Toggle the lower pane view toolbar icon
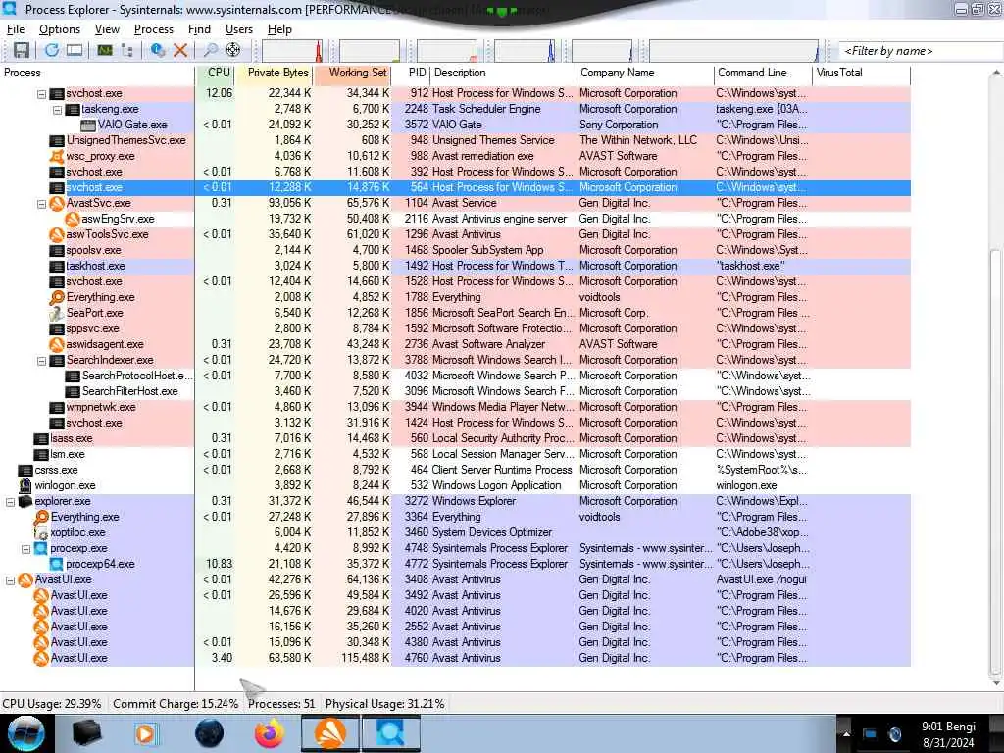 75,51
